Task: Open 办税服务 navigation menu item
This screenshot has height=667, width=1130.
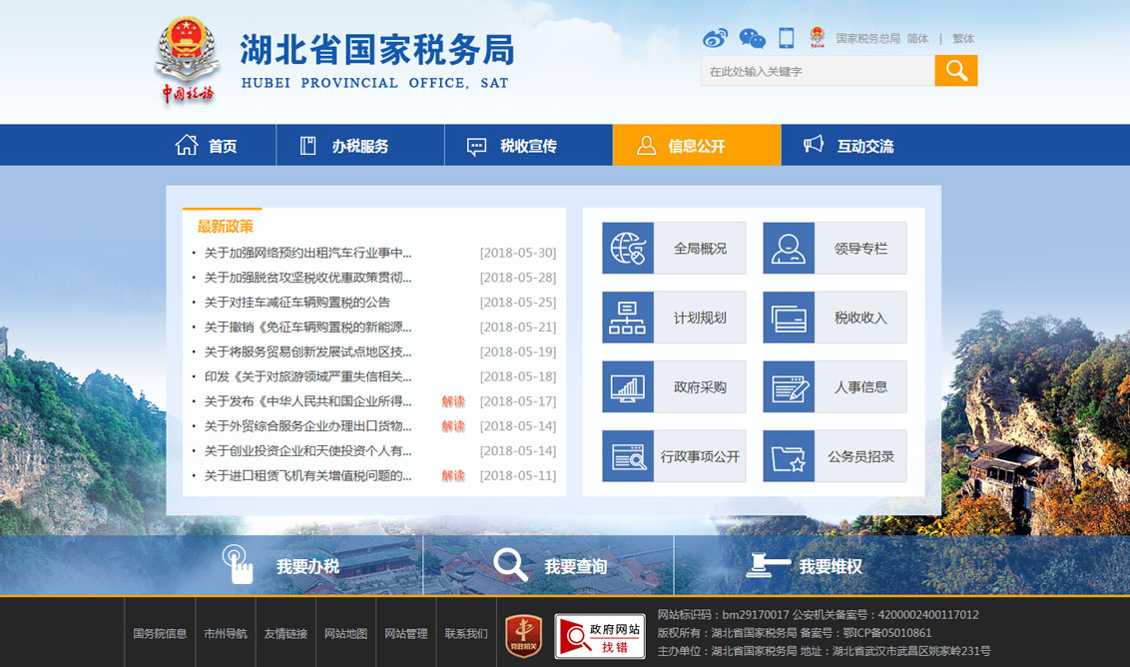Action: pos(345,146)
